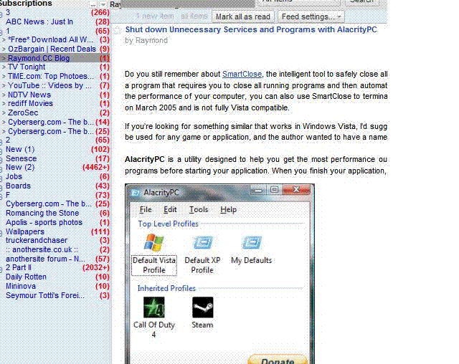Open Seymour Totti's Forei... feed

pos(45,296)
